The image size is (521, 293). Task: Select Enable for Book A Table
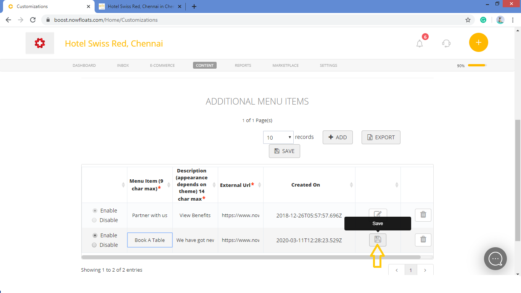click(x=95, y=235)
